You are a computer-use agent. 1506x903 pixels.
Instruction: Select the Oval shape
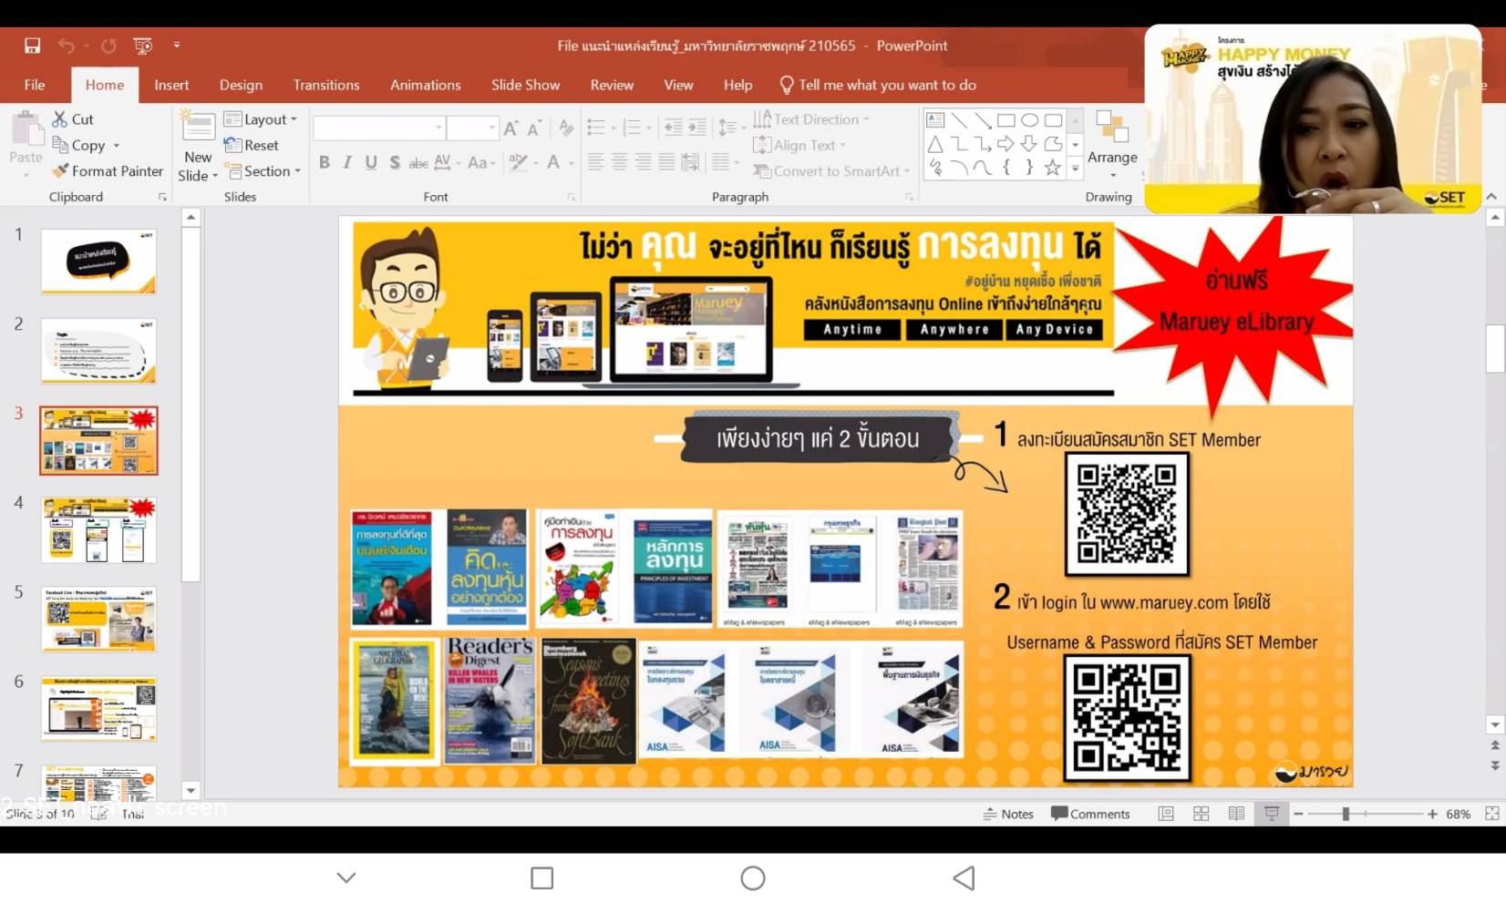1030,120
